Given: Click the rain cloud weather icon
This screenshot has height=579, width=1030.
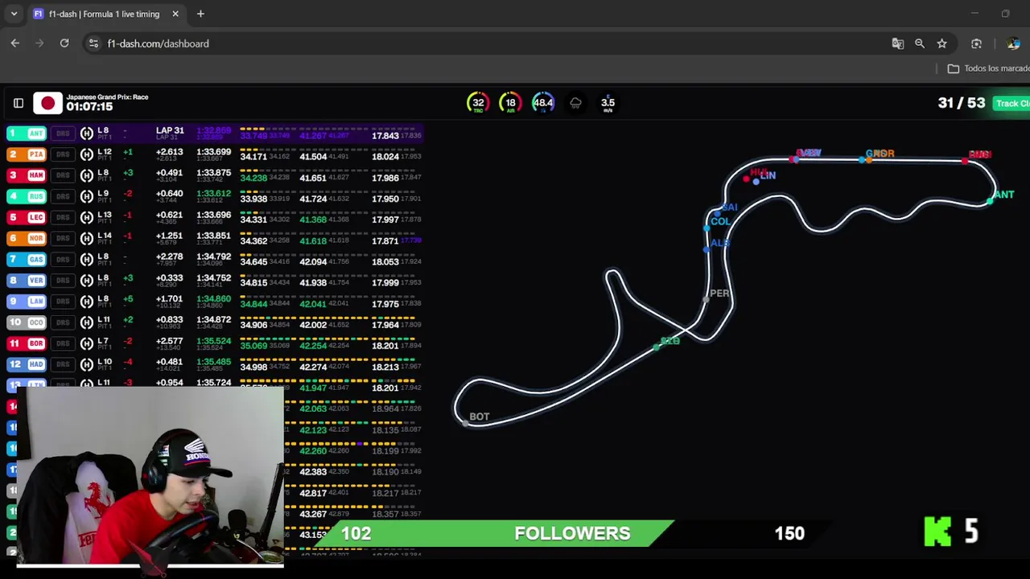Looking at the screenshot, I should (575, 103).
